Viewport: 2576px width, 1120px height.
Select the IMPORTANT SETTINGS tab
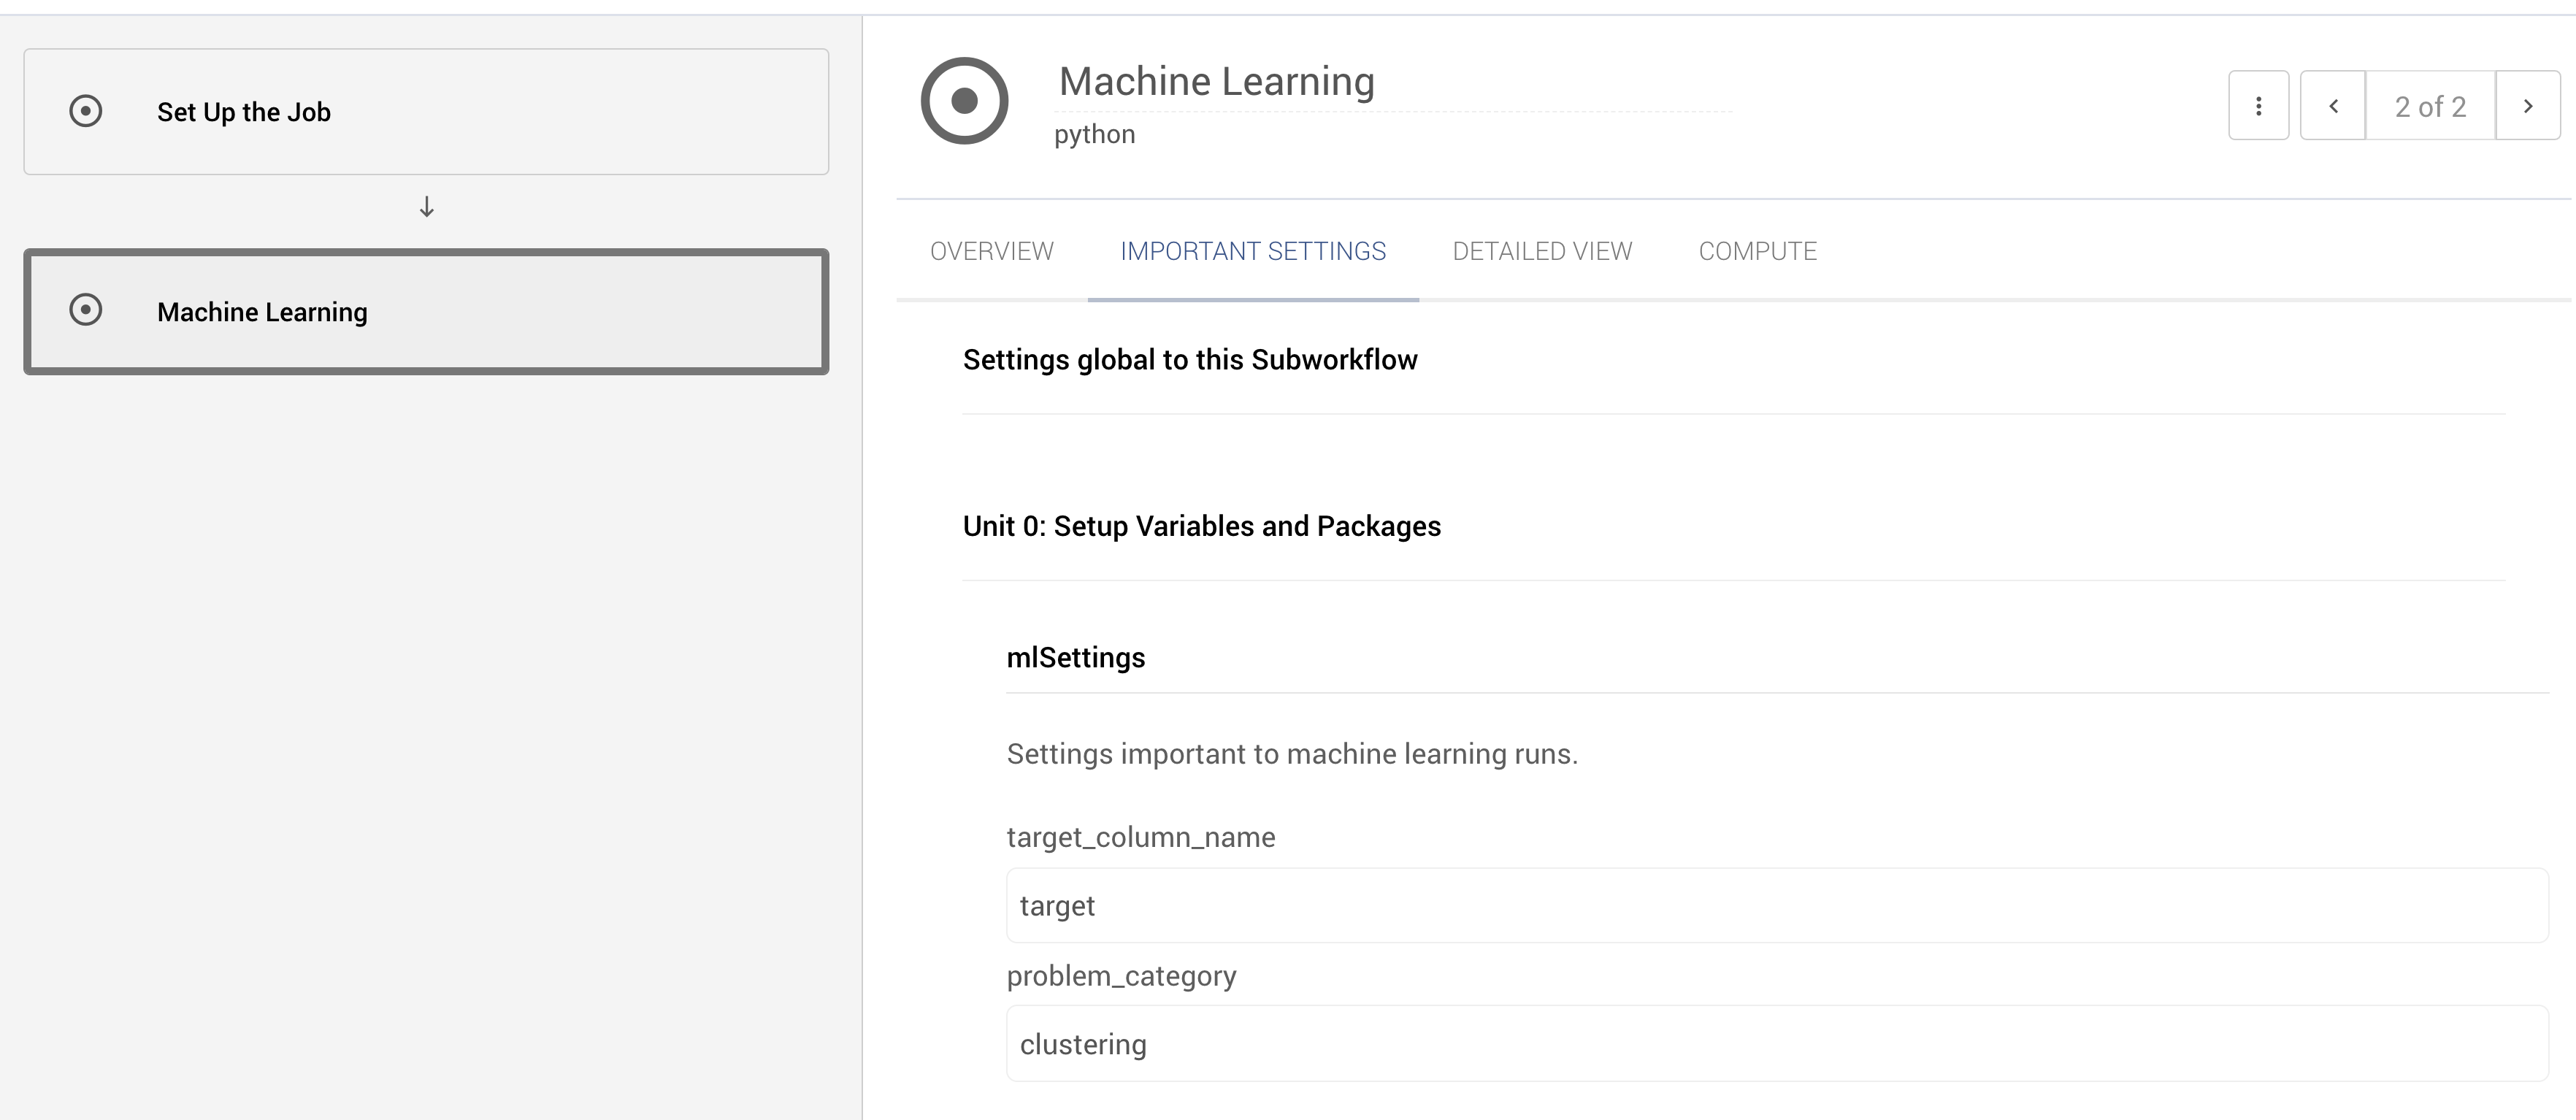[x=1253, y=251]
